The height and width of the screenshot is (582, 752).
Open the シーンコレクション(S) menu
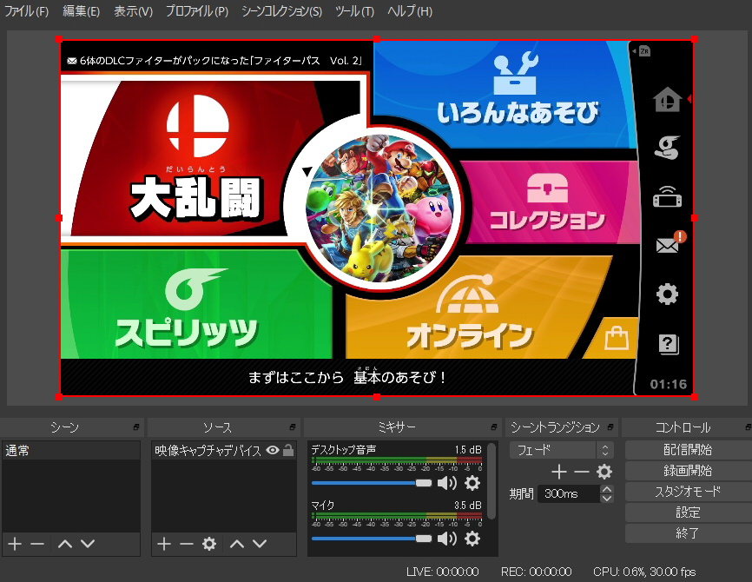coord(281,11)
